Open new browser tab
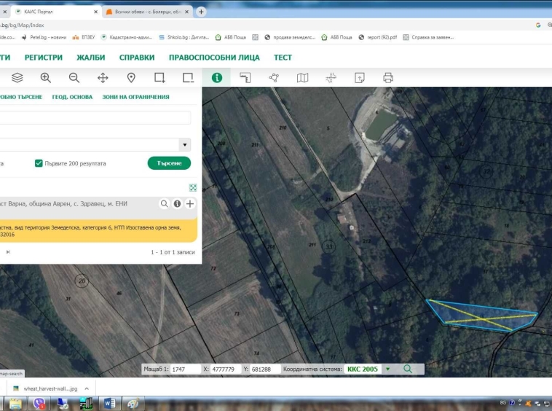Viewport: 552px width, 411px height. click(201, 12)
